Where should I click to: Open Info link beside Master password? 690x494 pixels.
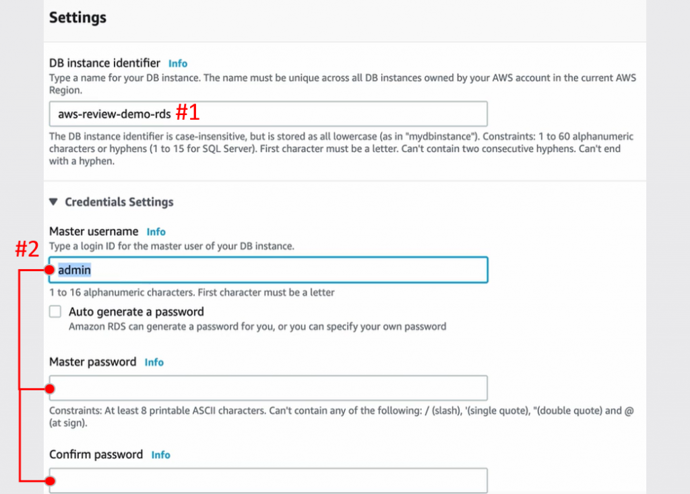[154, 363]
